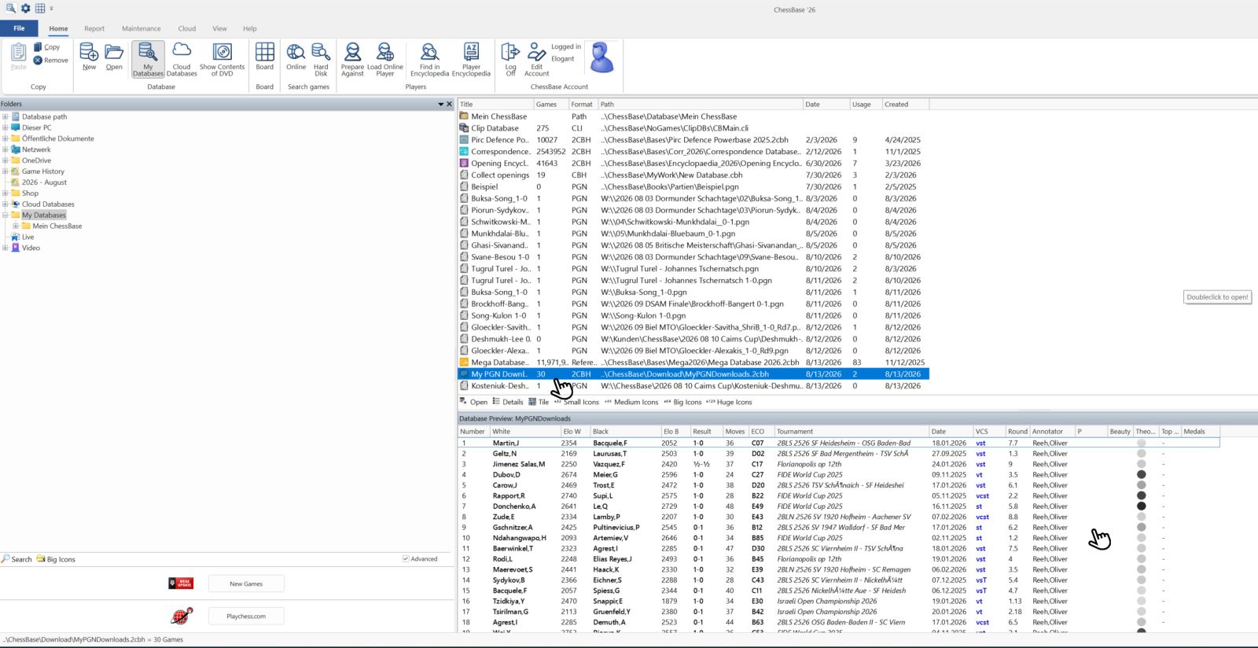The image size is (1258, 648).
Task: Click the Opening Encyclopaedia database icon
Action: pos(464,164)
